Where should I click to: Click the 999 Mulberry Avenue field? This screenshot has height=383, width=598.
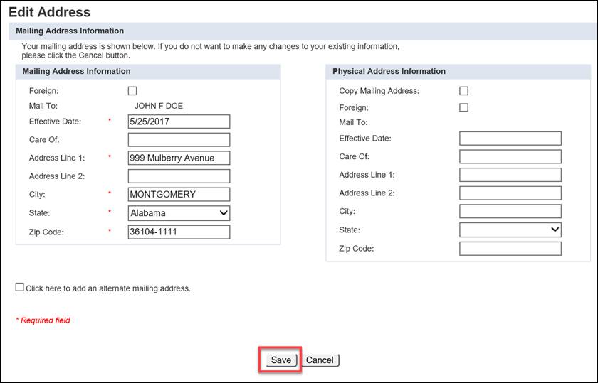coord(179,158)
